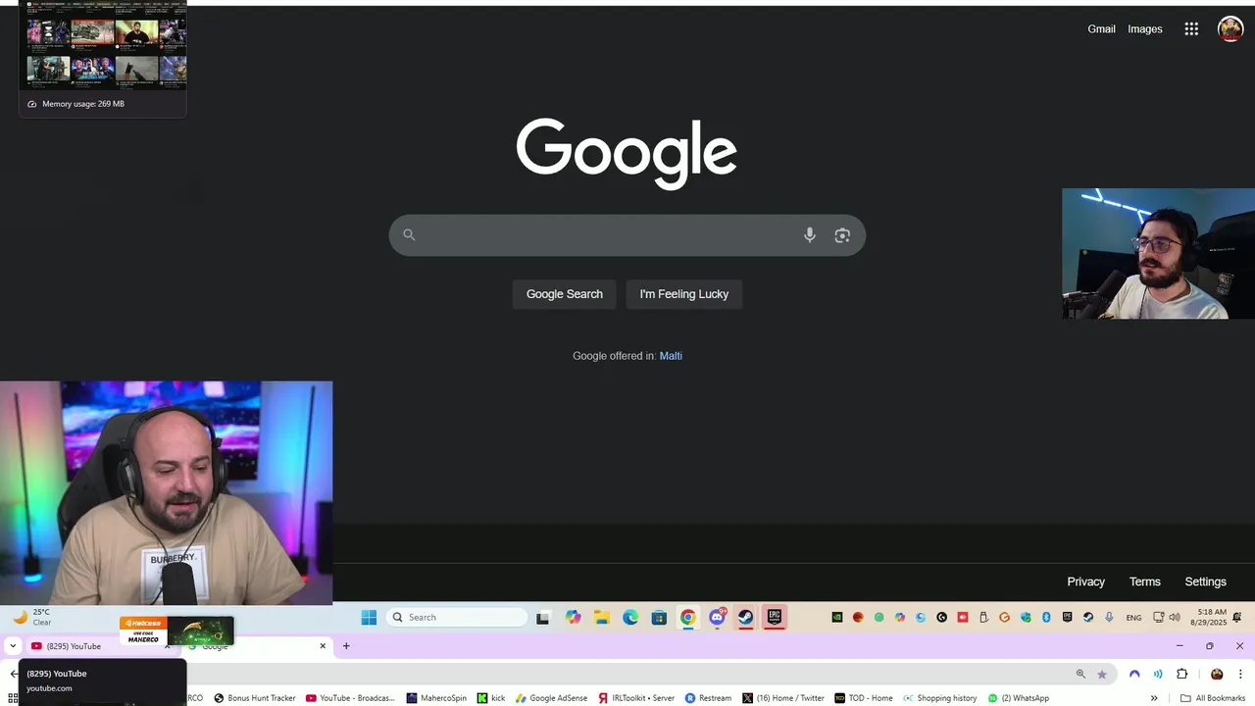The width and height of the screenshot is (1255, 706).
Task: Open Bluetooth tray icon
Action: (x=1046, y=617)
